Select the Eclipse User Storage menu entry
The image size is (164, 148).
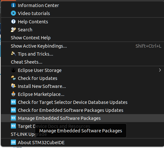[x=82, y=70]
